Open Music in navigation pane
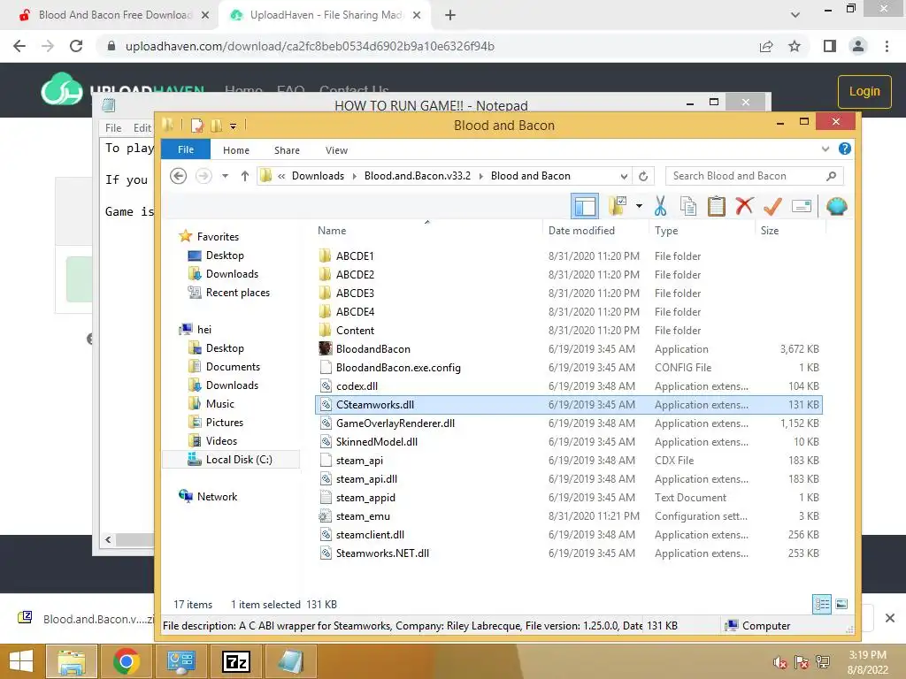This screenshot has width=906, height=679. (x=219, y=403)
